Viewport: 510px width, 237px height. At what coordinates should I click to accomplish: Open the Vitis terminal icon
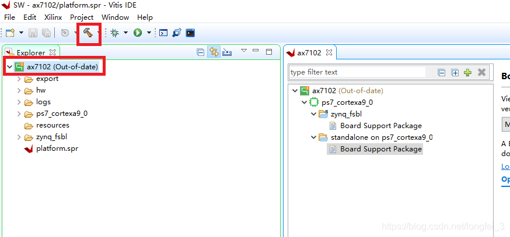(x=190, y=33)
